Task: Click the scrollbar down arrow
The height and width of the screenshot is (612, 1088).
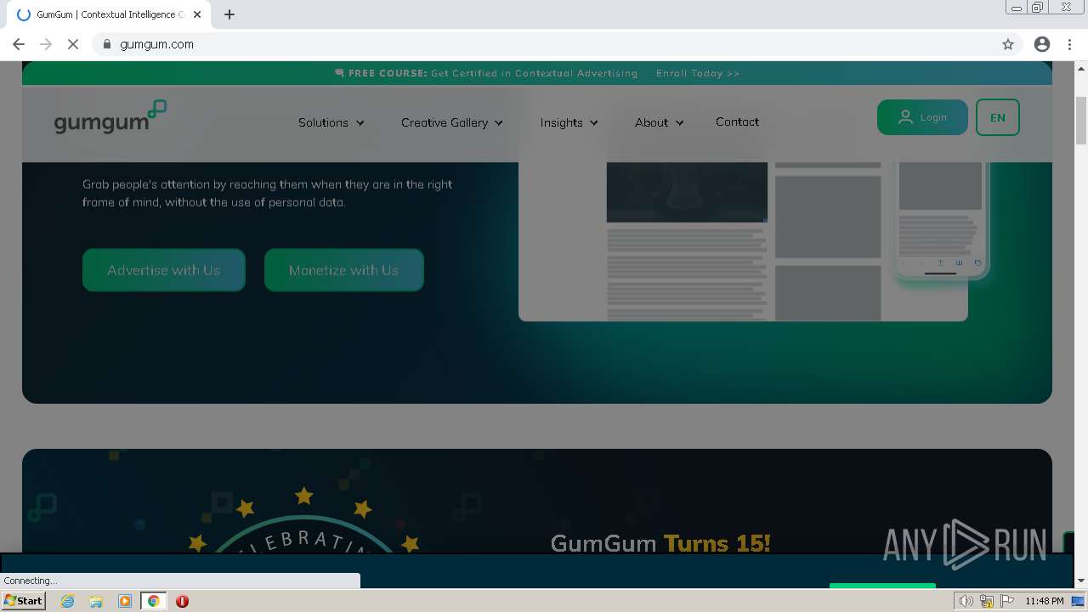Action: pos(1081,581)
